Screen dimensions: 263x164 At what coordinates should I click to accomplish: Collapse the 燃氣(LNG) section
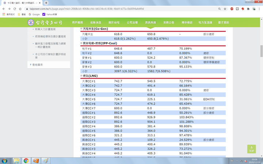click(x=81, y=76)
